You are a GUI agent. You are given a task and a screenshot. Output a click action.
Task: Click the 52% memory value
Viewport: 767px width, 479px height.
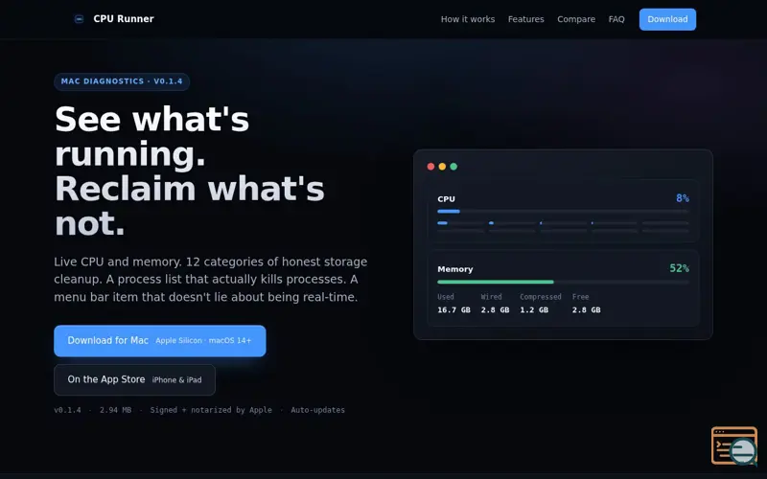pos(679,268)
